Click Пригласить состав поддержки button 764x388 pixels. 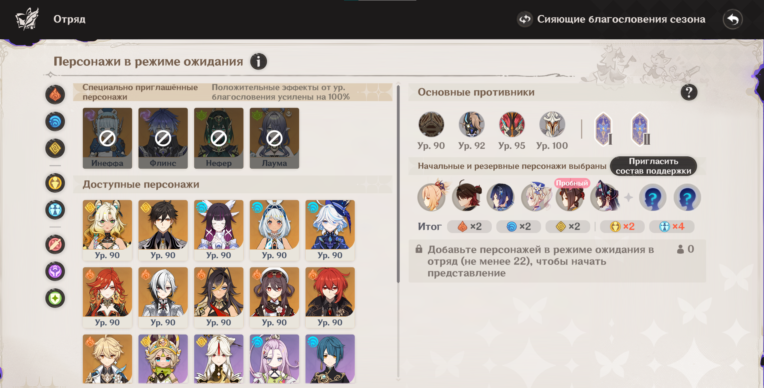pyautogui.click(x=653, y=166)
